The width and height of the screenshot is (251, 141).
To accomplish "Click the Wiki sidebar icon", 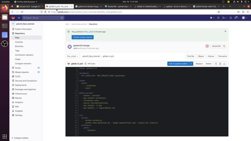I will [13, 107].
